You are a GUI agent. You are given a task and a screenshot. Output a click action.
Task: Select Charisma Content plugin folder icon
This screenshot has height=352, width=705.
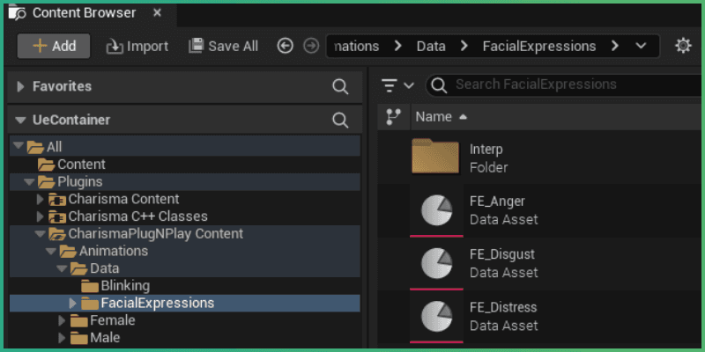point(57,200)
